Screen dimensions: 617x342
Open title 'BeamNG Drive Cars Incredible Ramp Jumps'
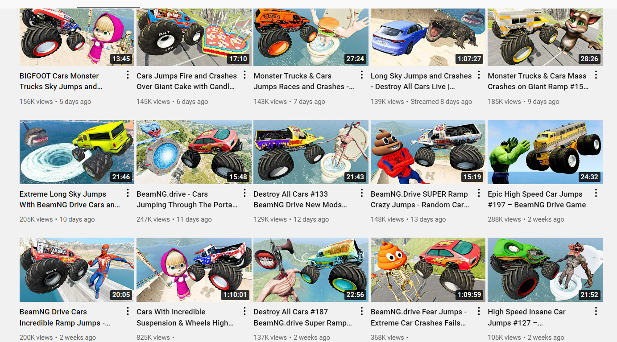(x=65, y=317)
